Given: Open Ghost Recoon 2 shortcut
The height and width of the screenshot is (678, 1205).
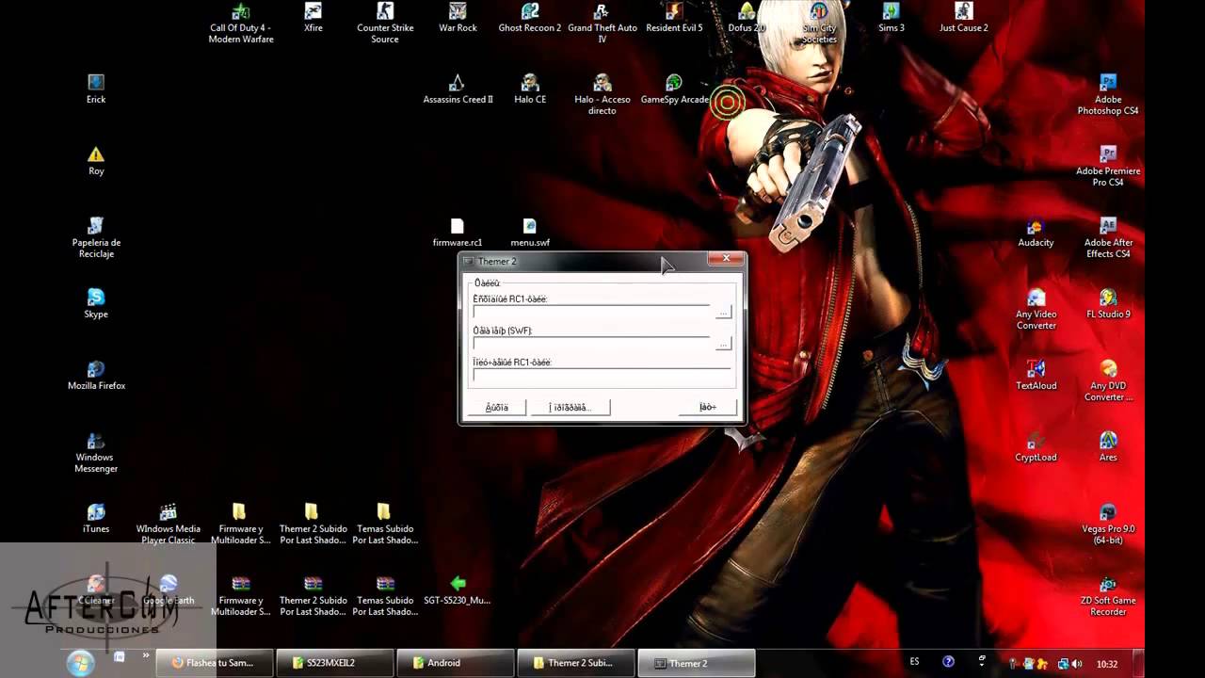Looking at the screenshot, I should pyautogui.click(x=530, y=17).
